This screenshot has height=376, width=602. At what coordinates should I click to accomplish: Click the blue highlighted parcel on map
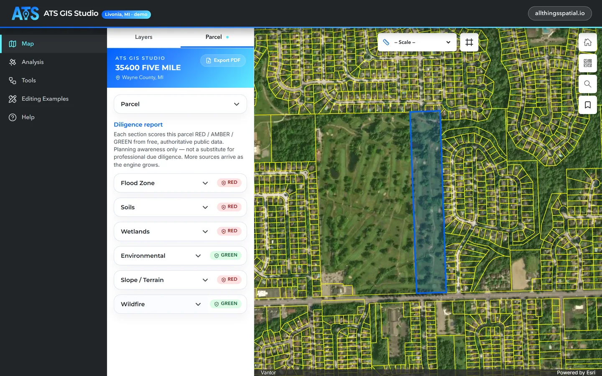pyautogui.click(x=428, y=202)
